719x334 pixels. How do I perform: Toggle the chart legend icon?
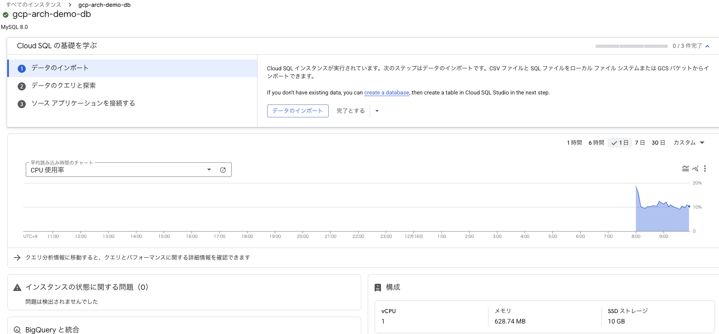tap(685, 169)
